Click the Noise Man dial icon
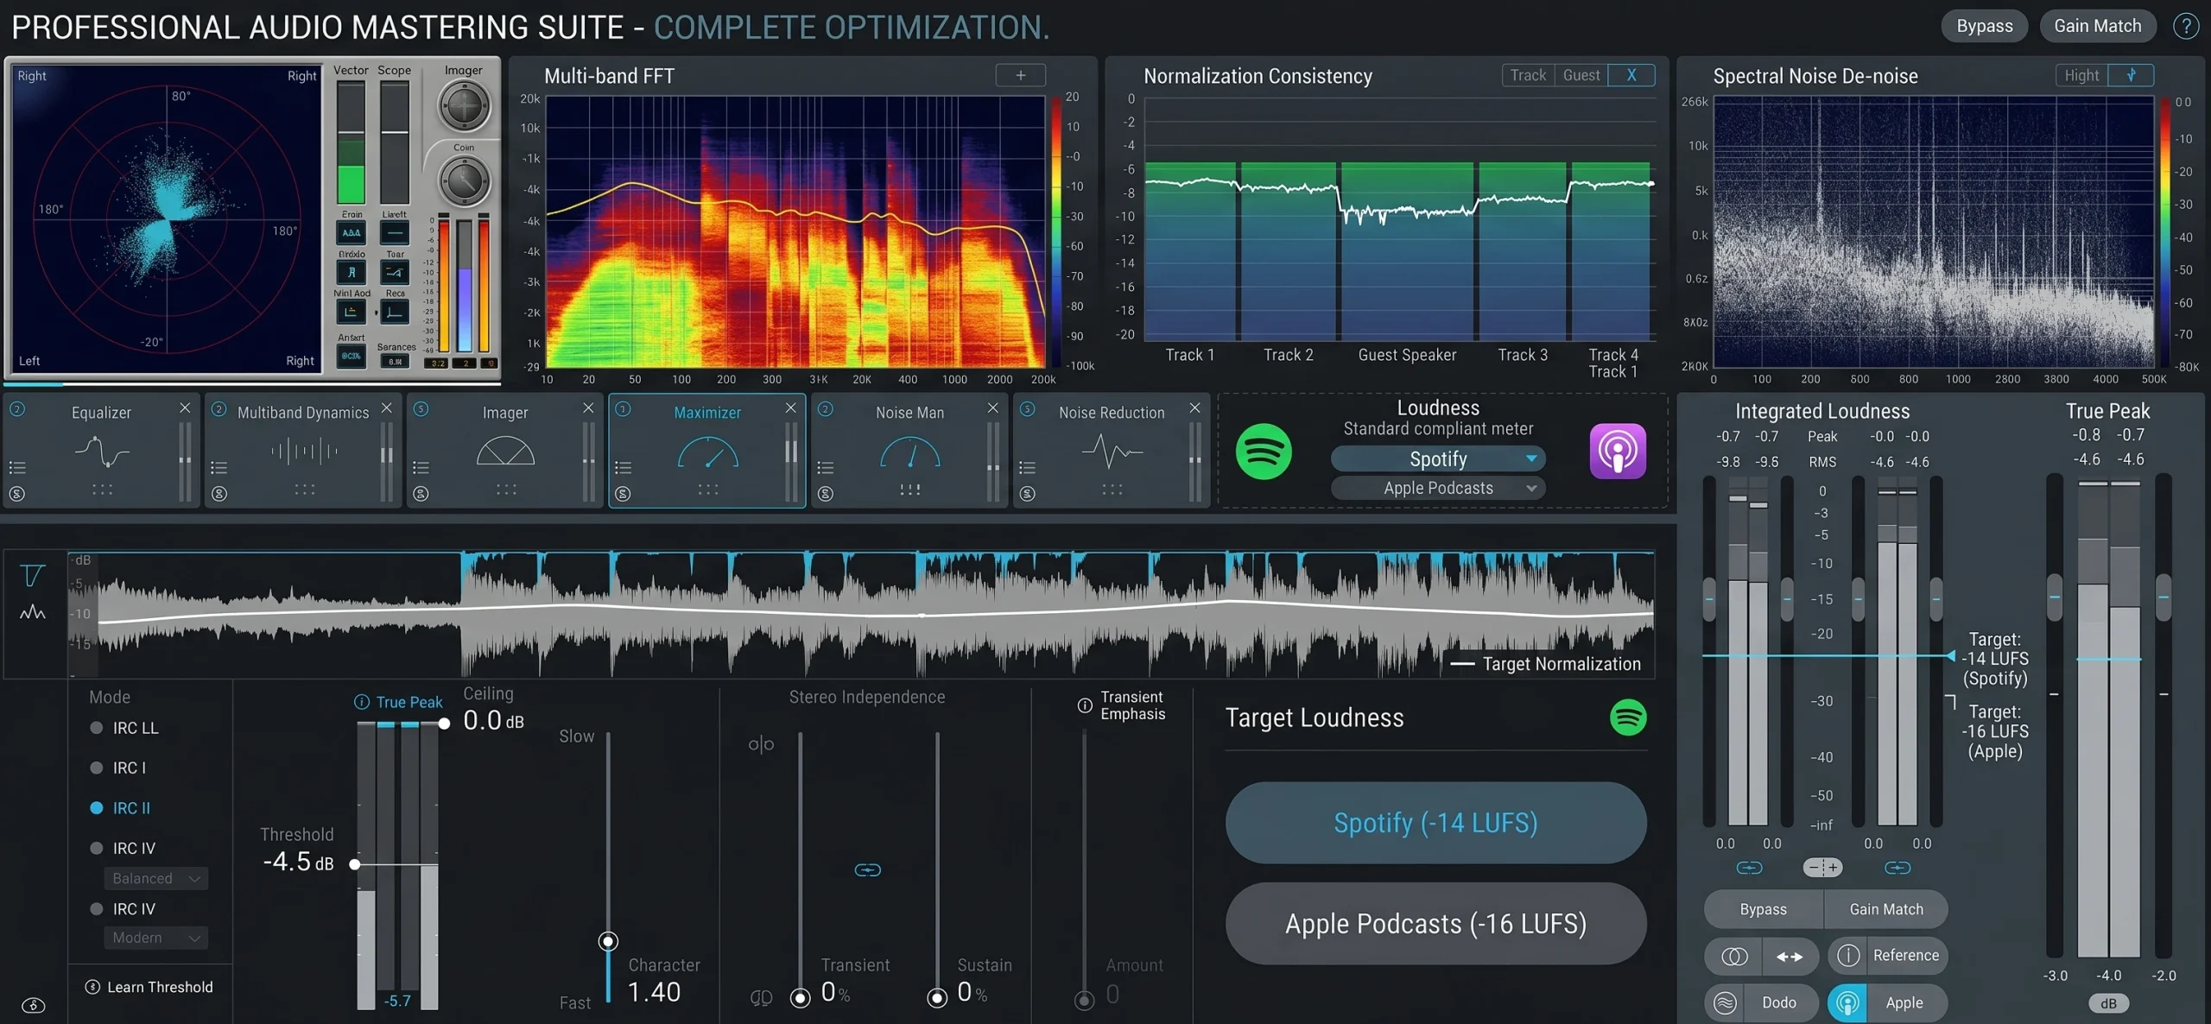This screenshot has width=2211, height=1024. pos(910,452)
